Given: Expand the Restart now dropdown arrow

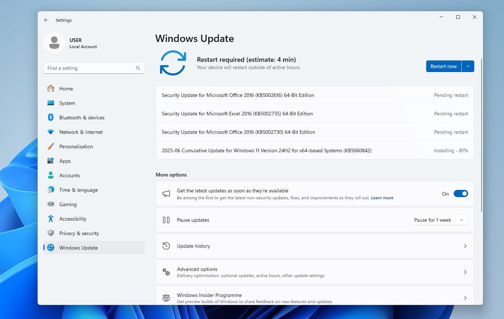Looking at the screenshot, I should click(468, 66).
